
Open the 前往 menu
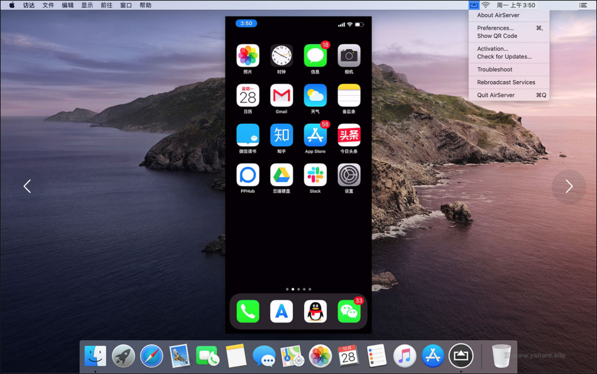(106, 5)
